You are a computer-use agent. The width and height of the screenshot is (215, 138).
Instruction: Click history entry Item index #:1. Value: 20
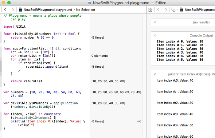(x=175, y=92)
